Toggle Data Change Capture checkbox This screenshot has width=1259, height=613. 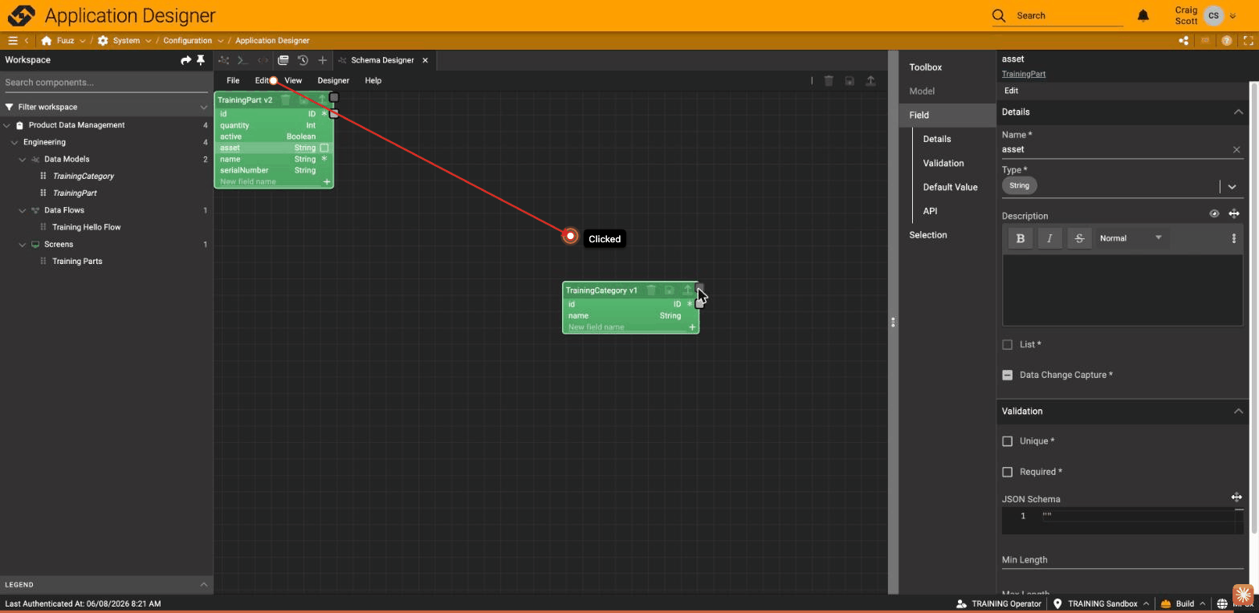(1008, 375)
